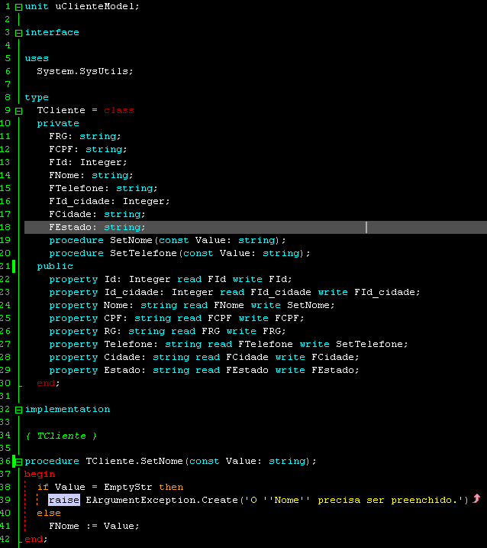This screenshot has height=548, width=487.
Task: Click 'SetNome' in the private procedure declaration
Action: click(131, 240)
